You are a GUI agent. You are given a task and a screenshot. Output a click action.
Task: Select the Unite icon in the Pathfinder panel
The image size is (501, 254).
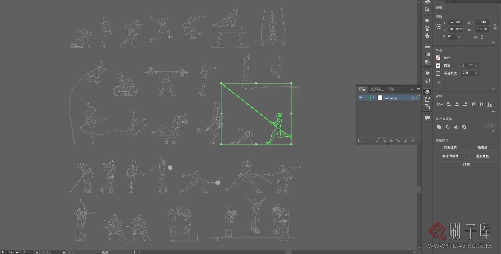coord(439,127)
